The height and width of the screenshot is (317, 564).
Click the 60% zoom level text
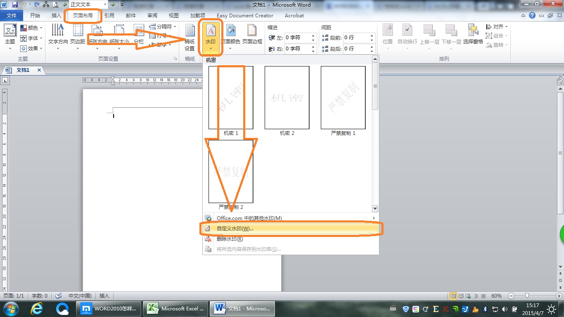[x=496, y=296]
